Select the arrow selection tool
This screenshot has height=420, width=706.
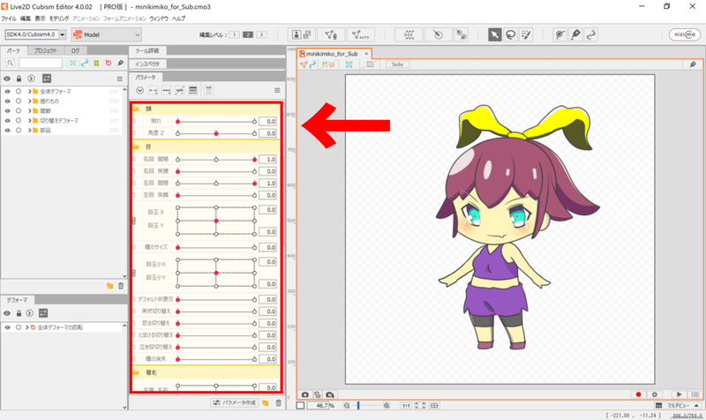[x=494, y=34]
